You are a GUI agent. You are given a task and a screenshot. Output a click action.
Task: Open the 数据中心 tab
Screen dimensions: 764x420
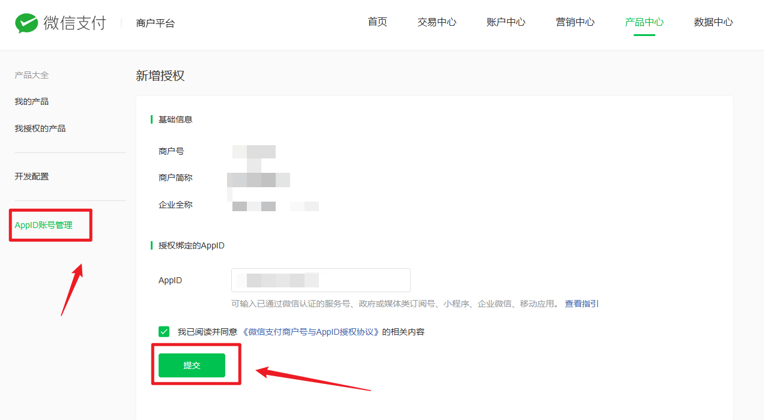click(714, 22)
